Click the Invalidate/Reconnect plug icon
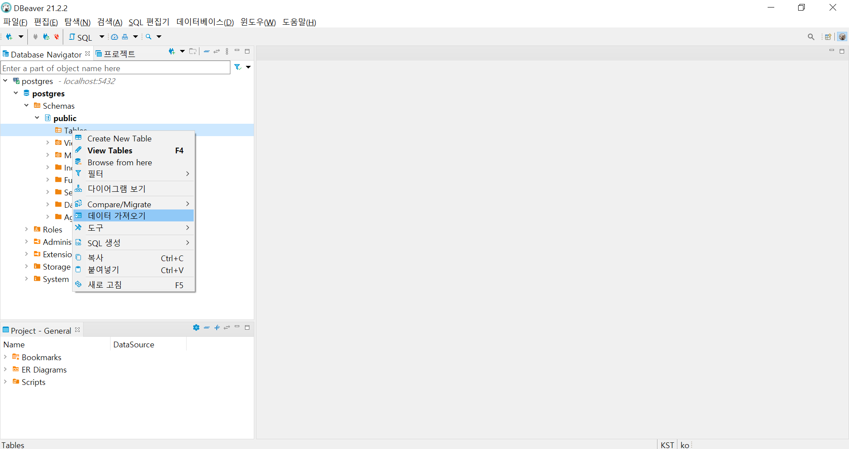Viewport: 849px width, 449px height. click(x=46, y=37)
